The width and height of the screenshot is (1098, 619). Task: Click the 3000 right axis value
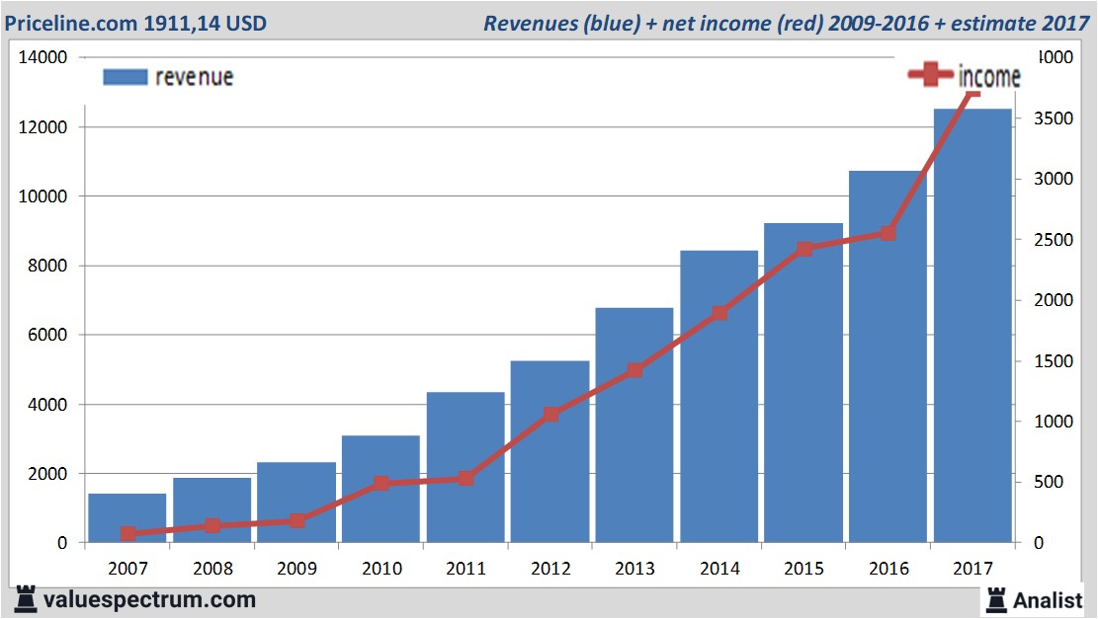[1054, 179]
